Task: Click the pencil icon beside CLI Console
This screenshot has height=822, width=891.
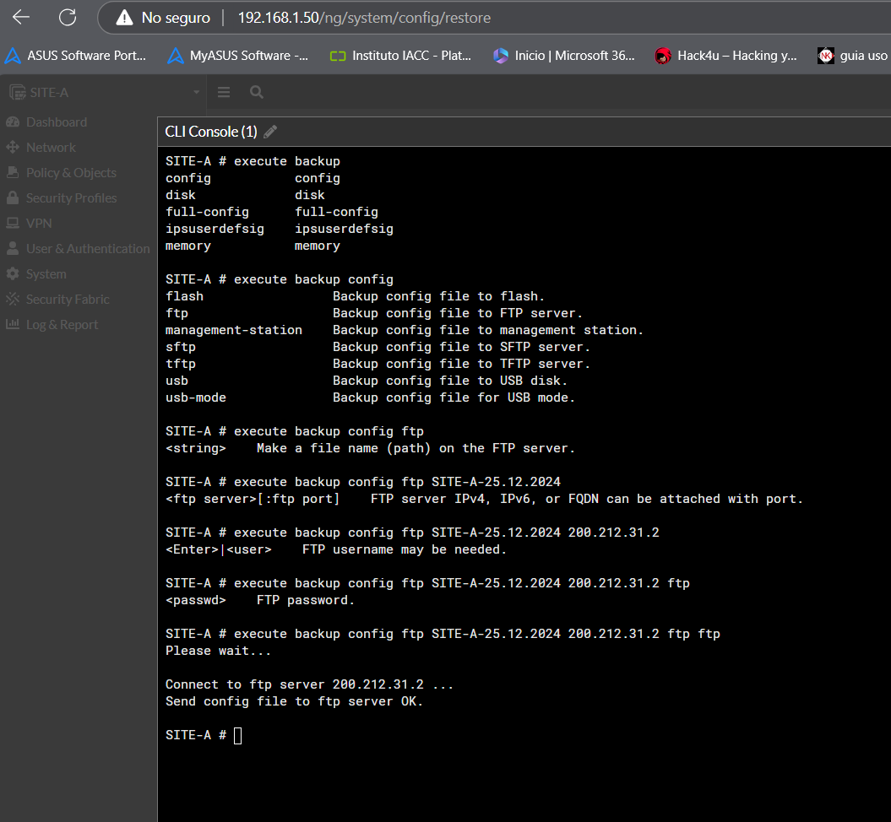Action: (270, 132)
